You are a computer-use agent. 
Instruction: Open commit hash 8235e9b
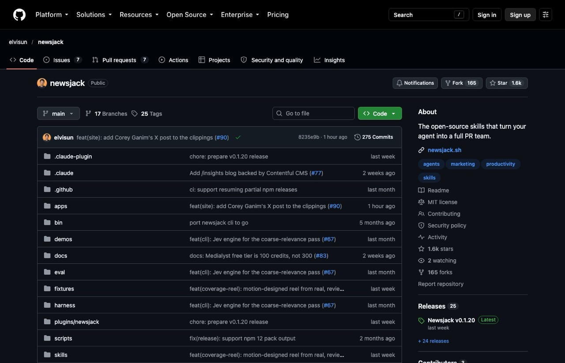coord(309,137)
